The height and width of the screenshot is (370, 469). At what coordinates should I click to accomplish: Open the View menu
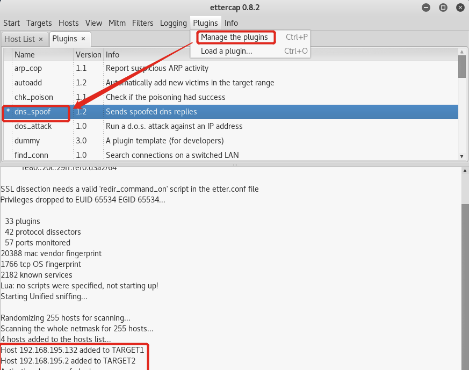[x=93, y=23]
